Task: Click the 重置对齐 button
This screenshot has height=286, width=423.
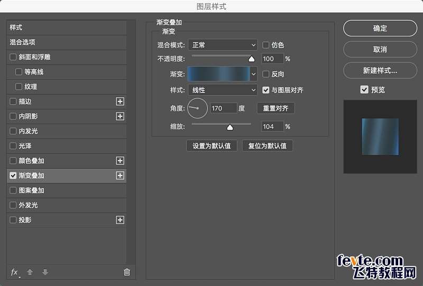Action: [275, 108]
